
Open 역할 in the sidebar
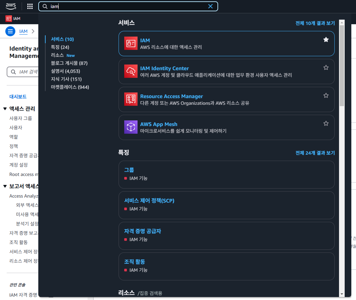coord(14,137)
